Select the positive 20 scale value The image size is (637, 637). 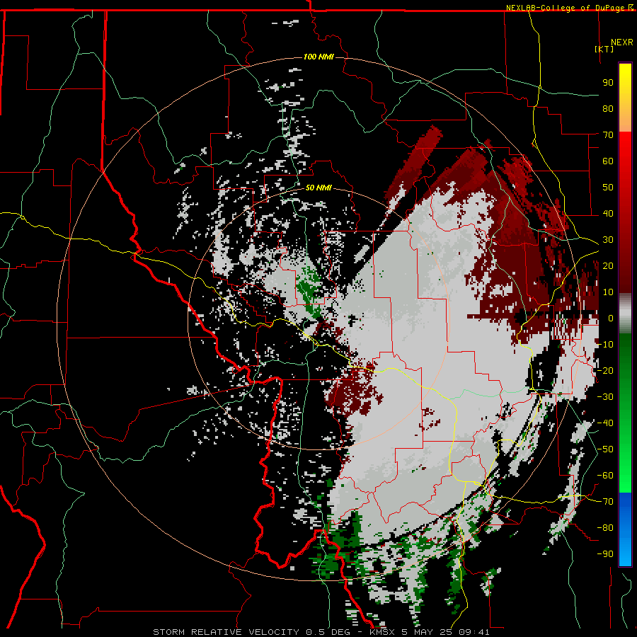click(608, 266)
